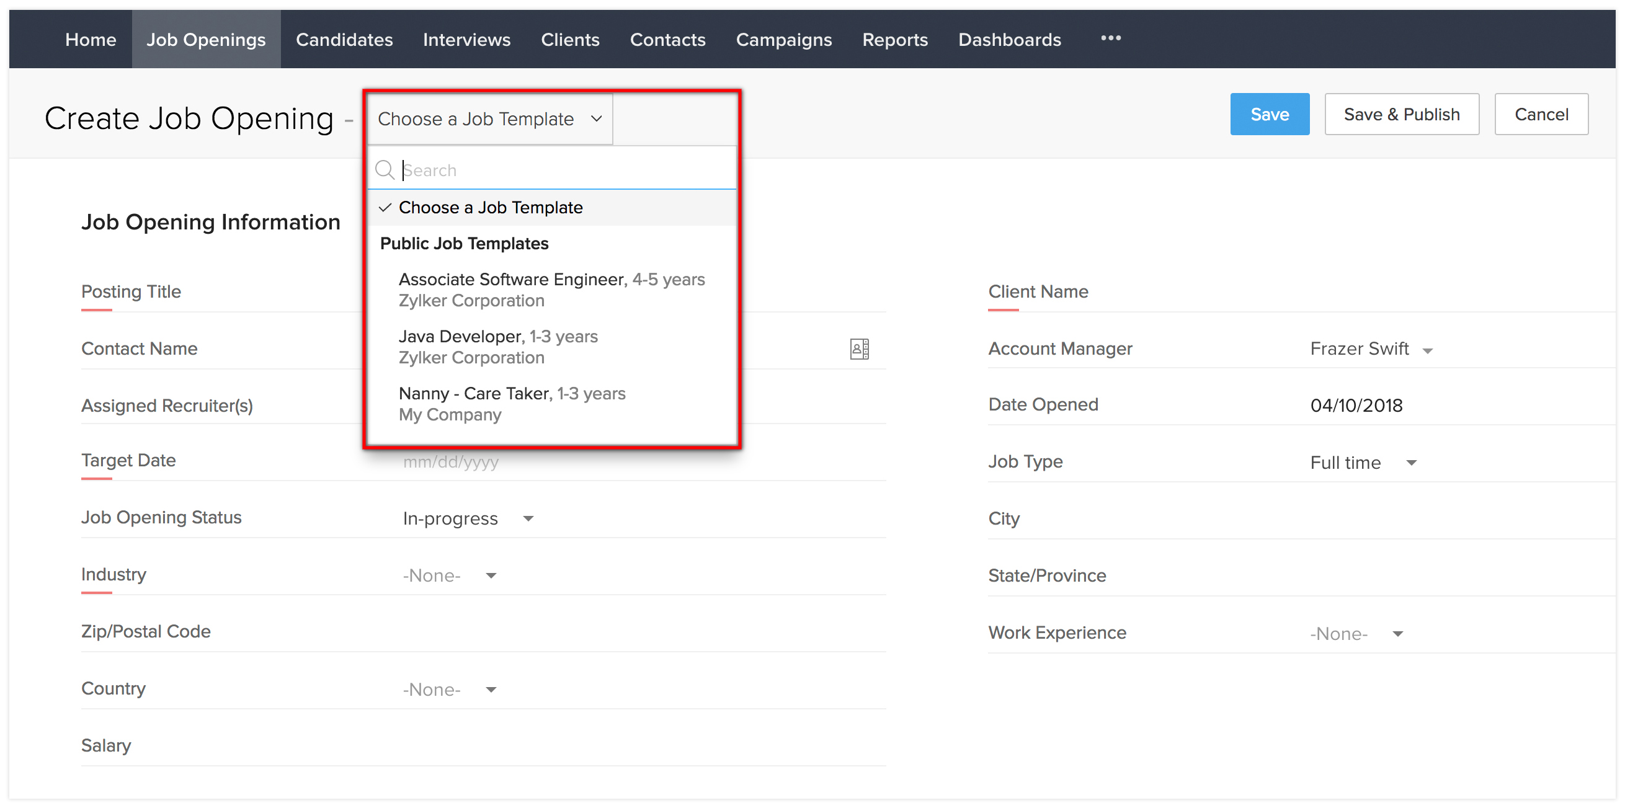Click the blue Save button
The height and width of the screenshot is (808, 1625).
pos(1268,114)
